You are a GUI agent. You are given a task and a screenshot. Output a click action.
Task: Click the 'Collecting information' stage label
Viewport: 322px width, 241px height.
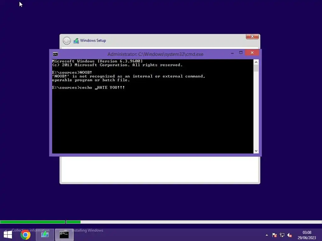31,230
